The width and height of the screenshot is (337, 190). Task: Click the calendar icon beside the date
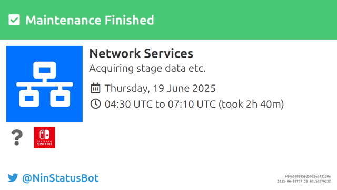pyautogui.click(x=95, y=88)
